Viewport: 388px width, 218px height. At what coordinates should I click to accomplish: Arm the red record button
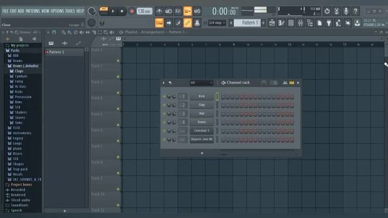[132, 11]
